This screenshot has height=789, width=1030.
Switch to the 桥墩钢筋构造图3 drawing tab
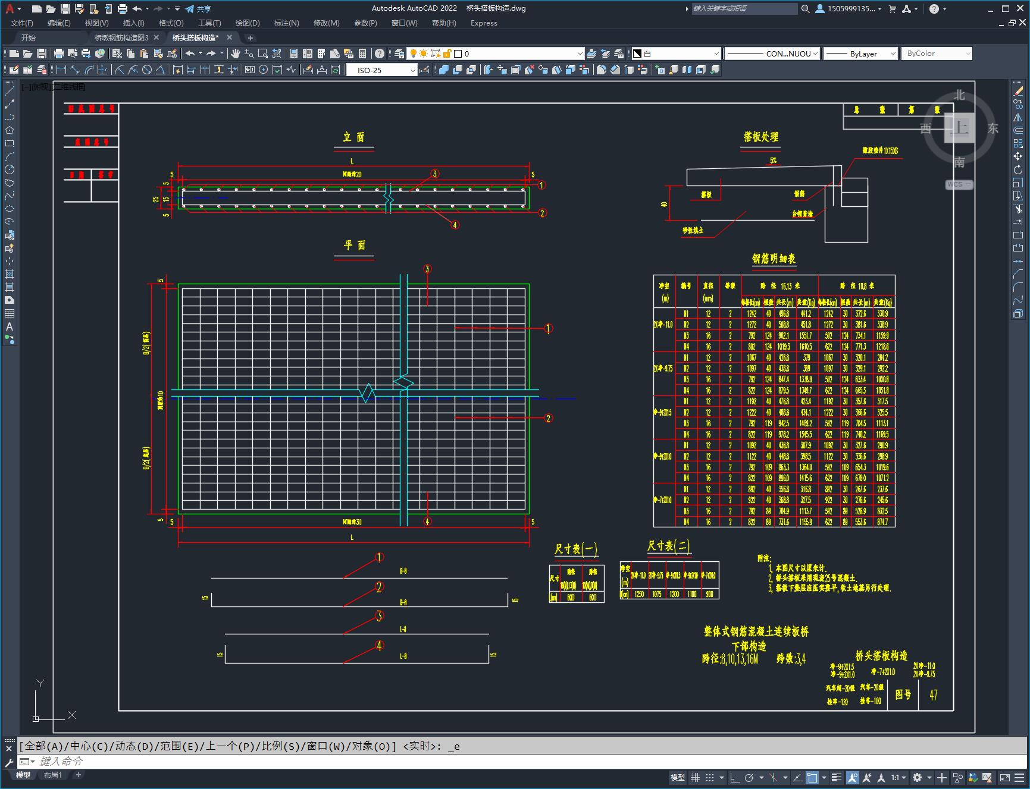click(x=121, y=37)
